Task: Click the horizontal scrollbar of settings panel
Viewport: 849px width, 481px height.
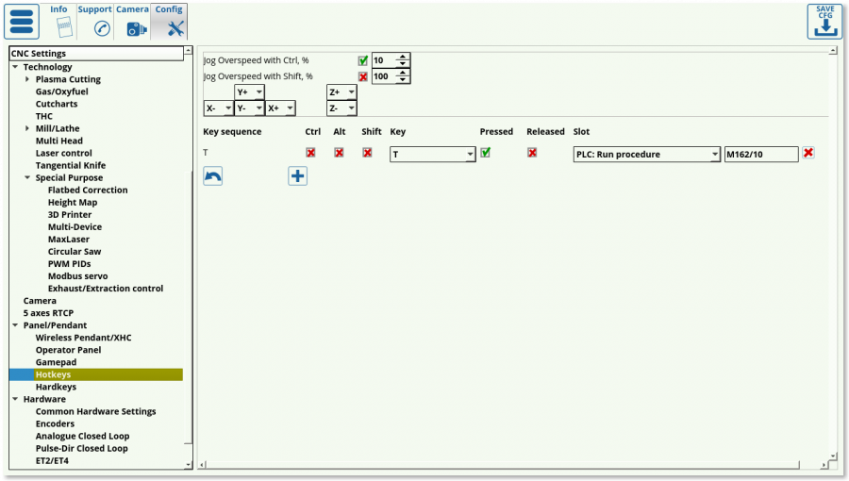Action: coord(502,465)
